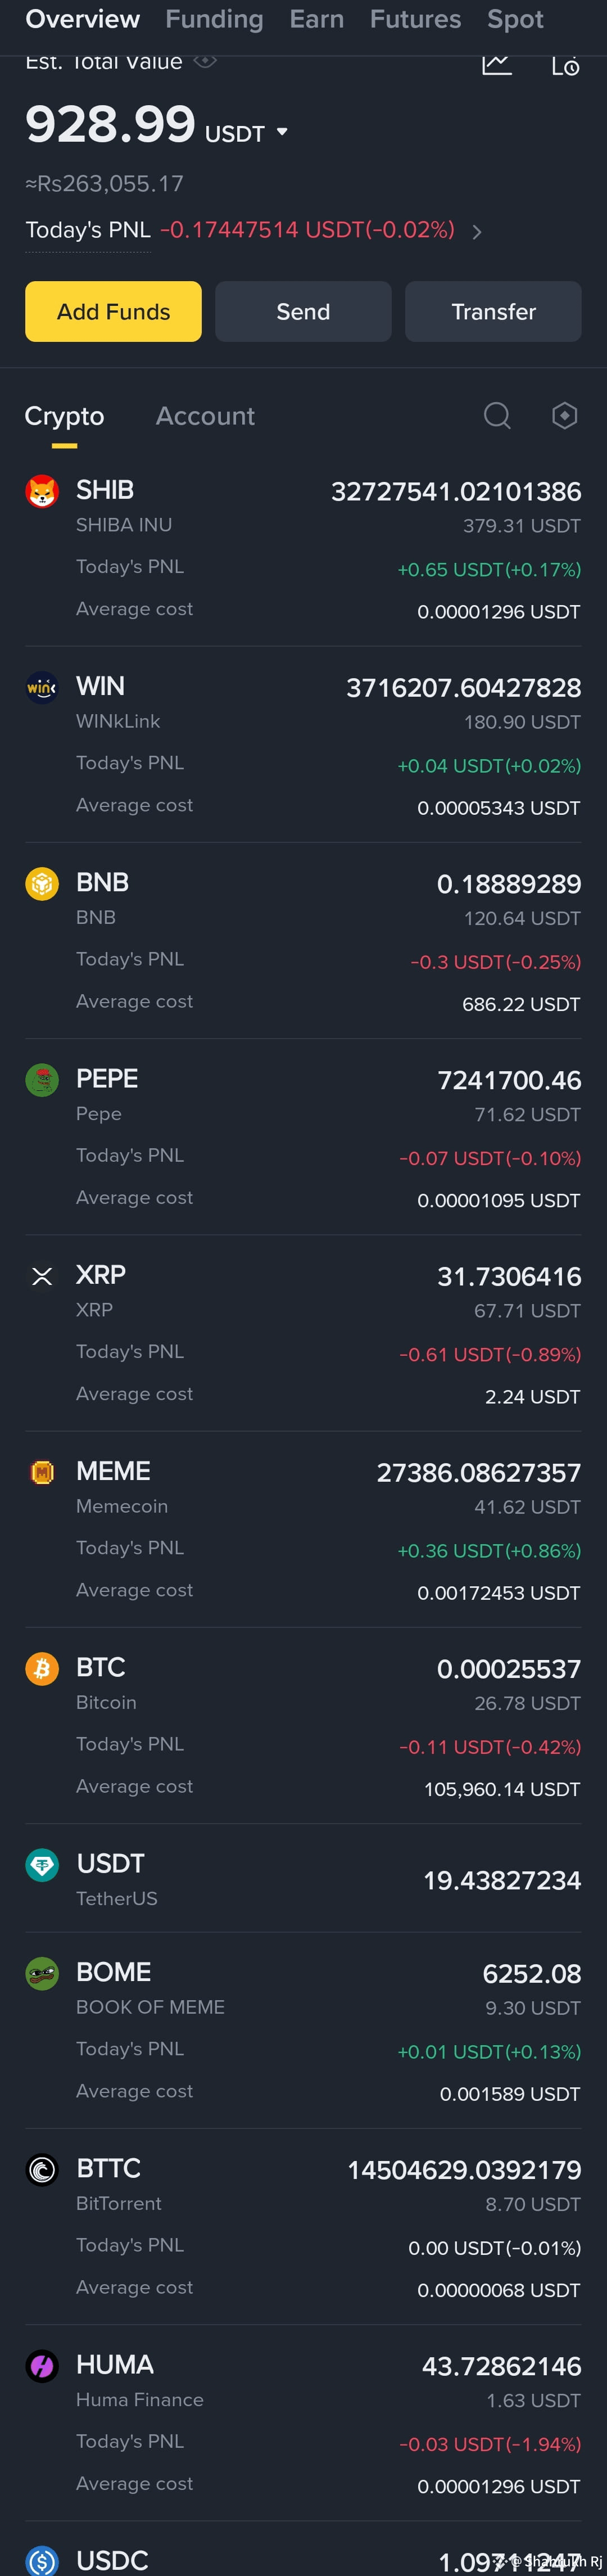The height and width of the screenshot is (2576, 607).
Task: Search crypto assets with magnifier icon
Action: [497, 415]
